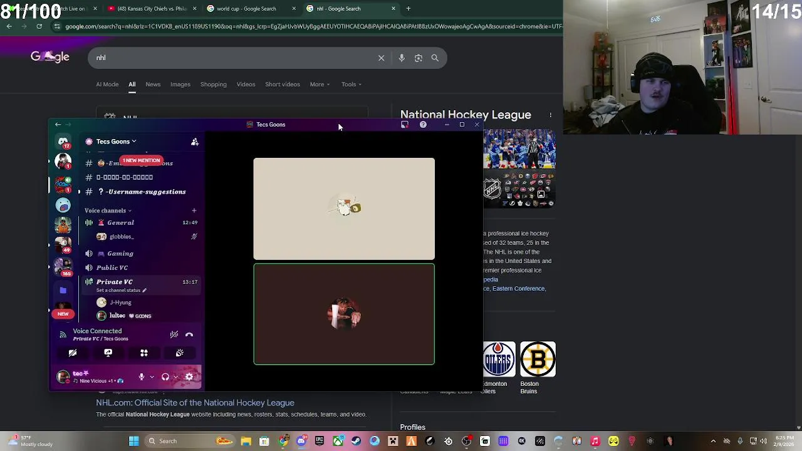This screenshot has height=451, width=802.
Task: Collapse the Voice channels category
Action: (108, 210)
